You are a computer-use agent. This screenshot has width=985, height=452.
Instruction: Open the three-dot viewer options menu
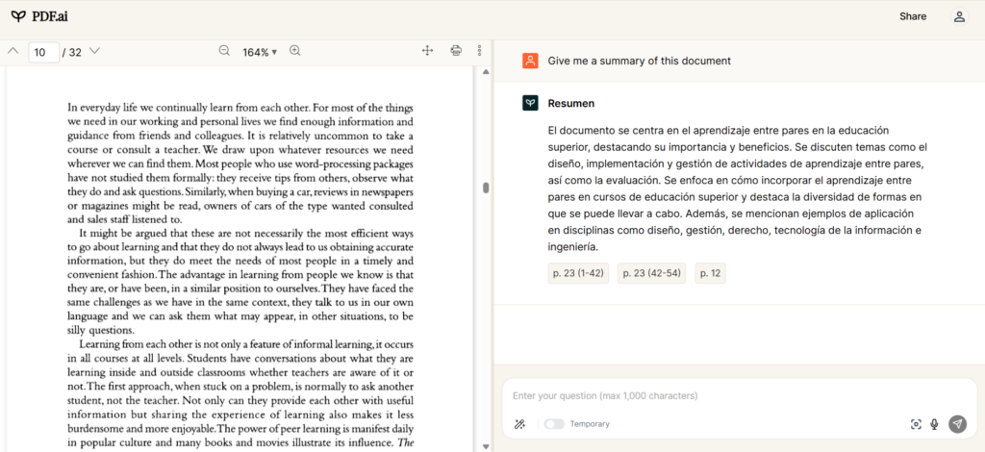tap(479, 51)
